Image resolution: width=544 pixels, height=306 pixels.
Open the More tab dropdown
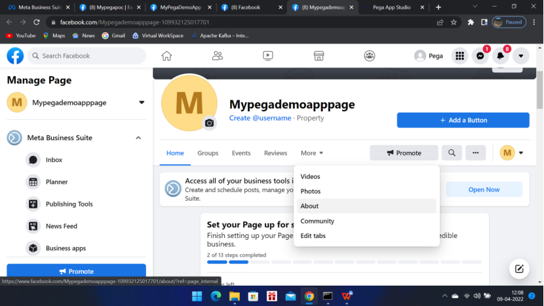point(312,153)
